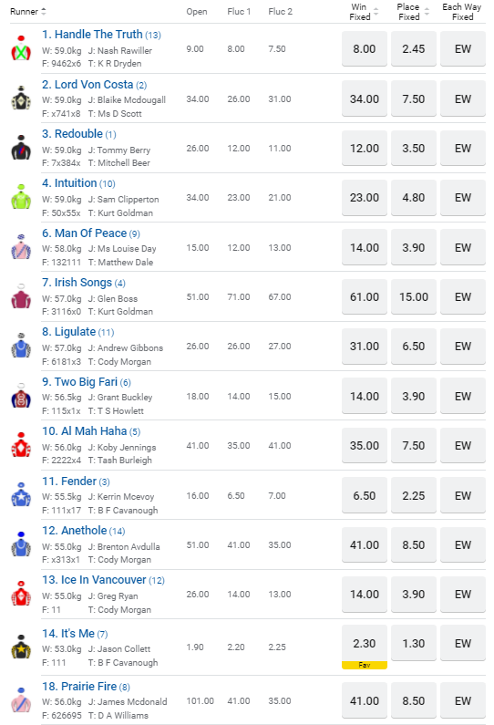Click Lord Von Costa jockey silks icon

21,98
